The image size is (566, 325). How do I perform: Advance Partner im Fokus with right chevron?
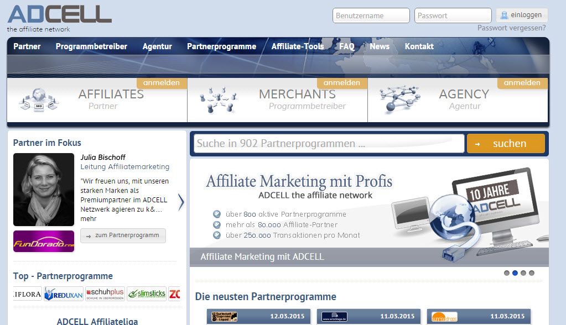(x=181, y=202)
